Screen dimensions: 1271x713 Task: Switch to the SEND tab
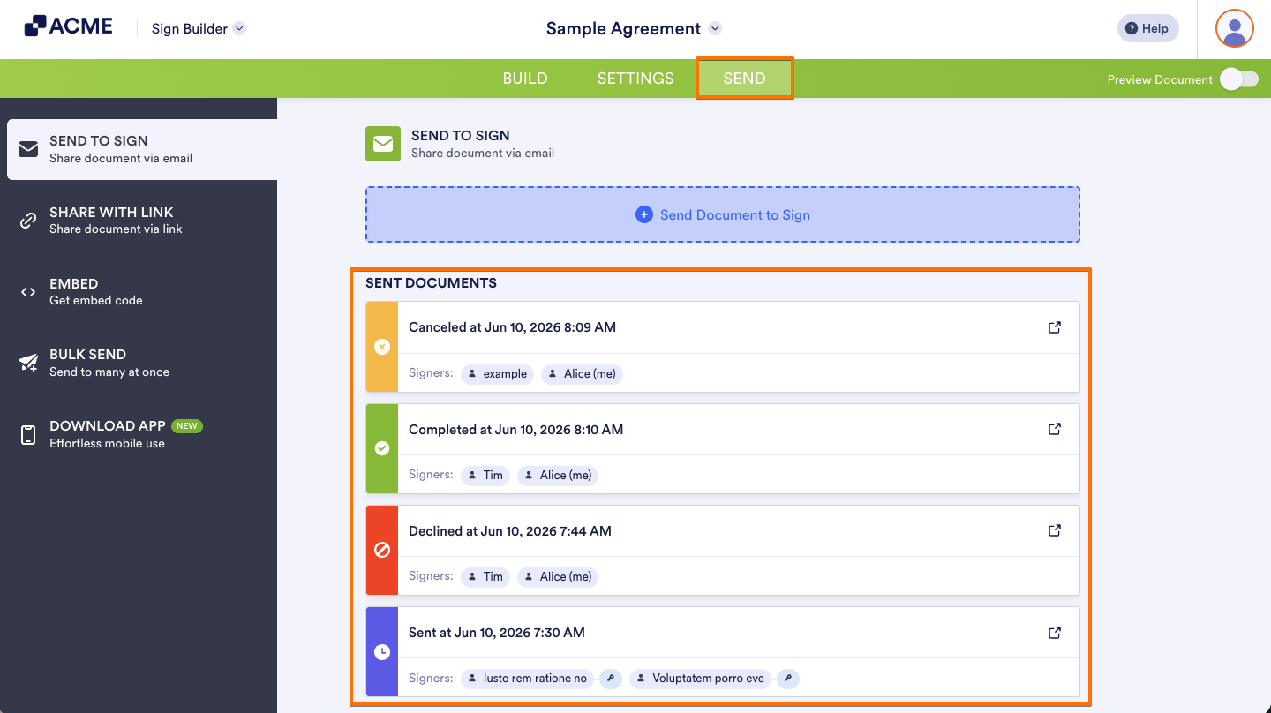tap(744, 79)
